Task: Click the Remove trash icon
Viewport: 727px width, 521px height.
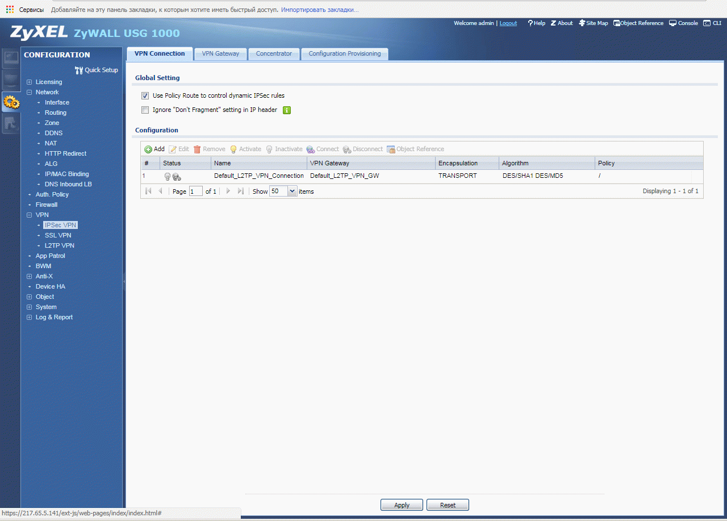Action: tap(197, 149)
